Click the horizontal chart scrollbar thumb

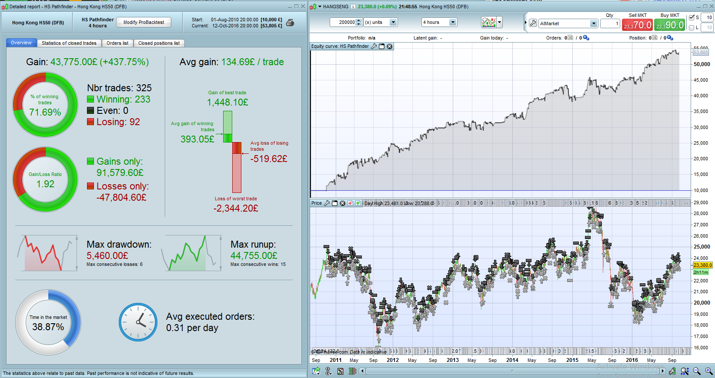tap(512, 371)
